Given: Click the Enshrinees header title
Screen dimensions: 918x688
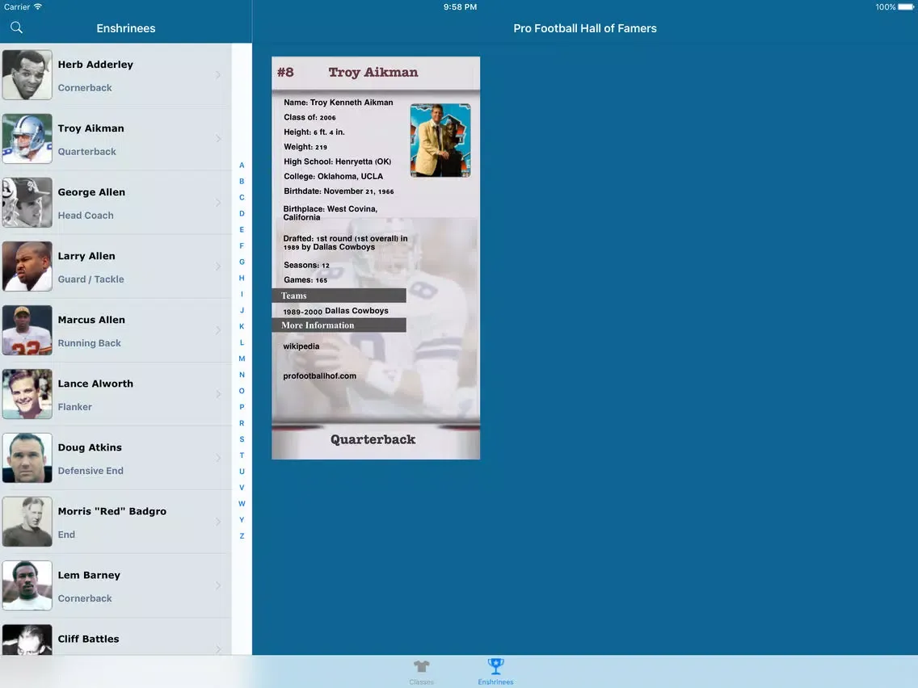Looking at the screenshot, I should 126,28.
